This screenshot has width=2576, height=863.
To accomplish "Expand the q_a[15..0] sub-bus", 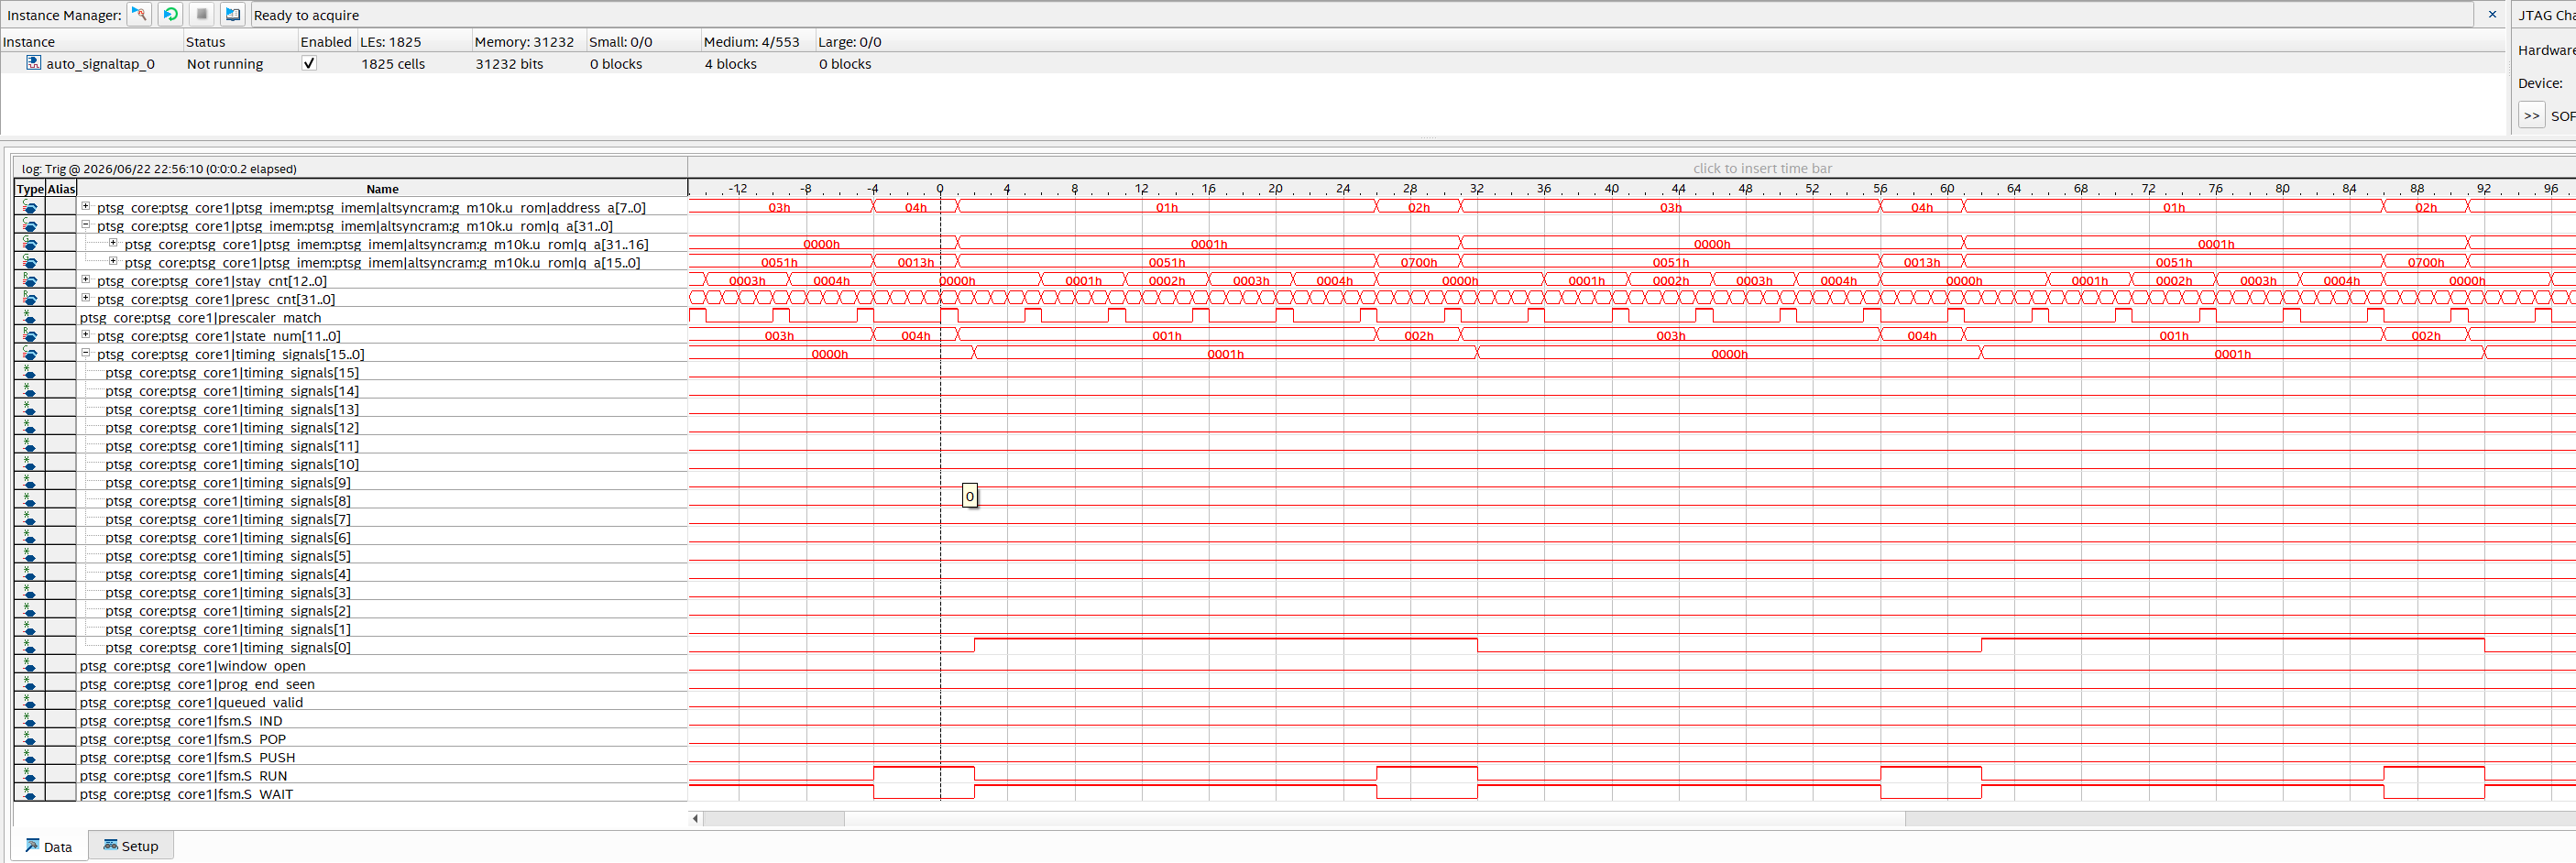I will click(113, 262).
